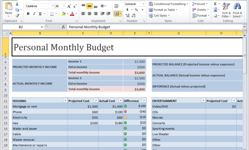Viewport: 249px width, 150px height.
Task: Select the Format Painter brush
Action: pyautogui.click(x=17, y=15)
